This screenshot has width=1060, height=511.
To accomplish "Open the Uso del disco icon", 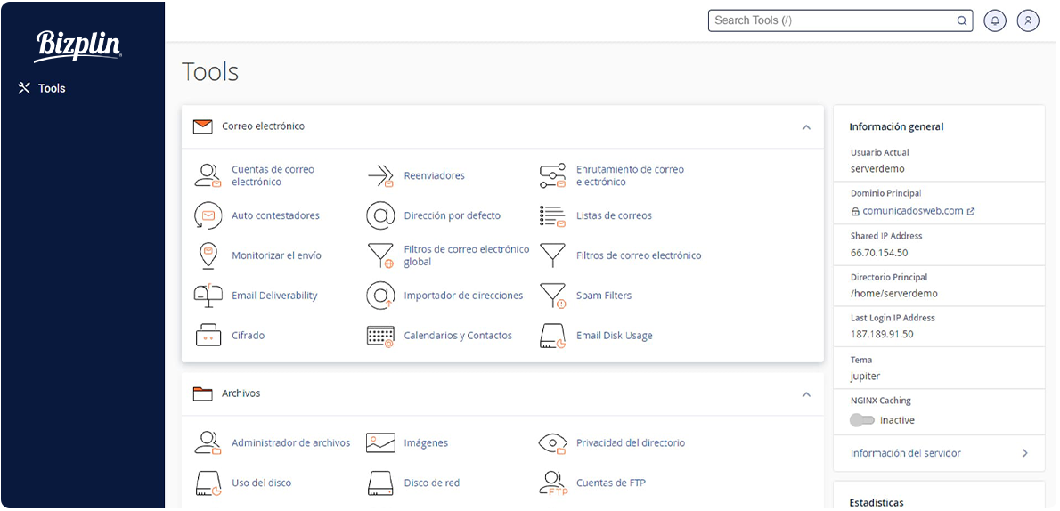I will click(208, 483).
